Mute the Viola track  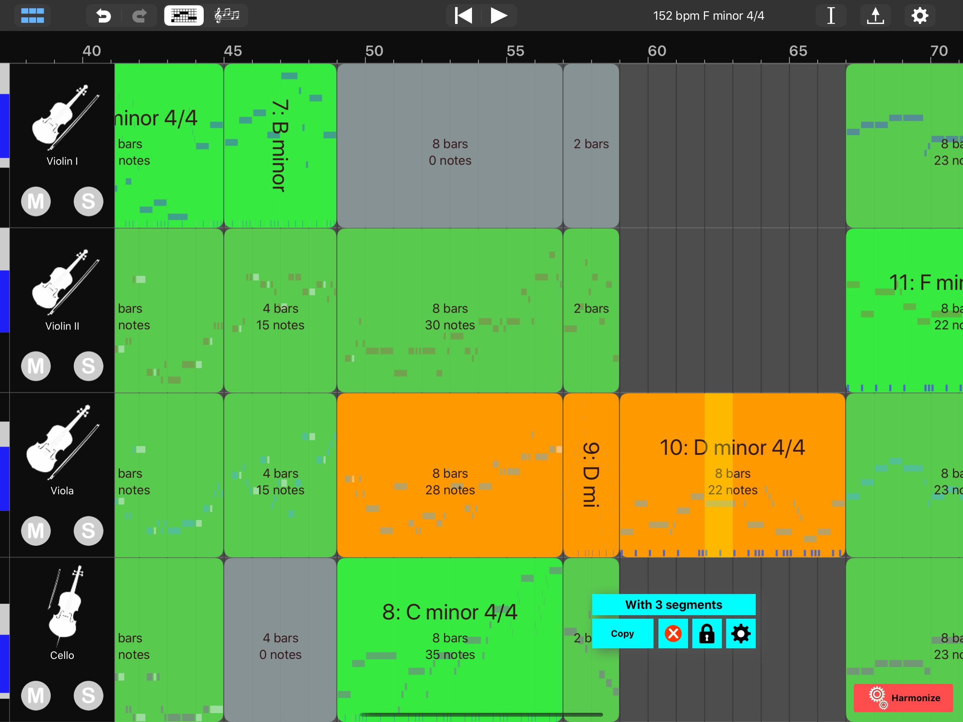36,531
